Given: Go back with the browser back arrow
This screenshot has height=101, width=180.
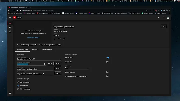Looking at the screenshot, I should click(9, 10).
